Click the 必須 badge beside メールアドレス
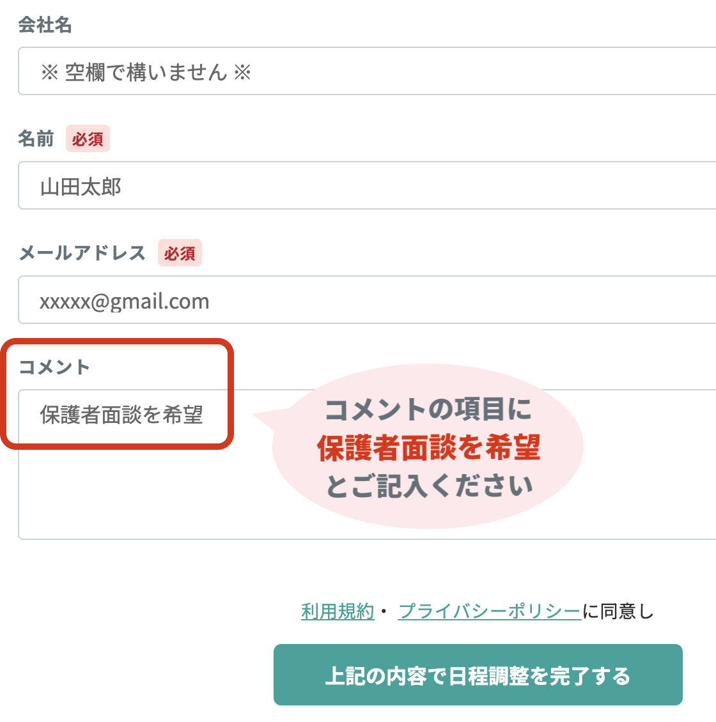Image resolution: width=716 pixels, height=722 pixels. 180,254
